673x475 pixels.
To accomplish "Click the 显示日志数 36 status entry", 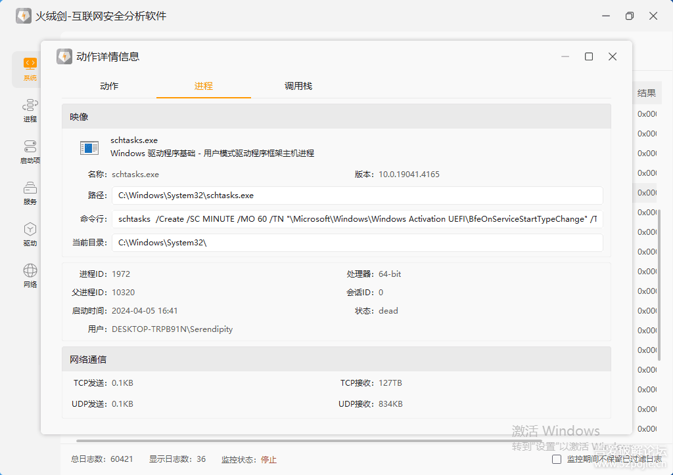I will pos(177,459).
